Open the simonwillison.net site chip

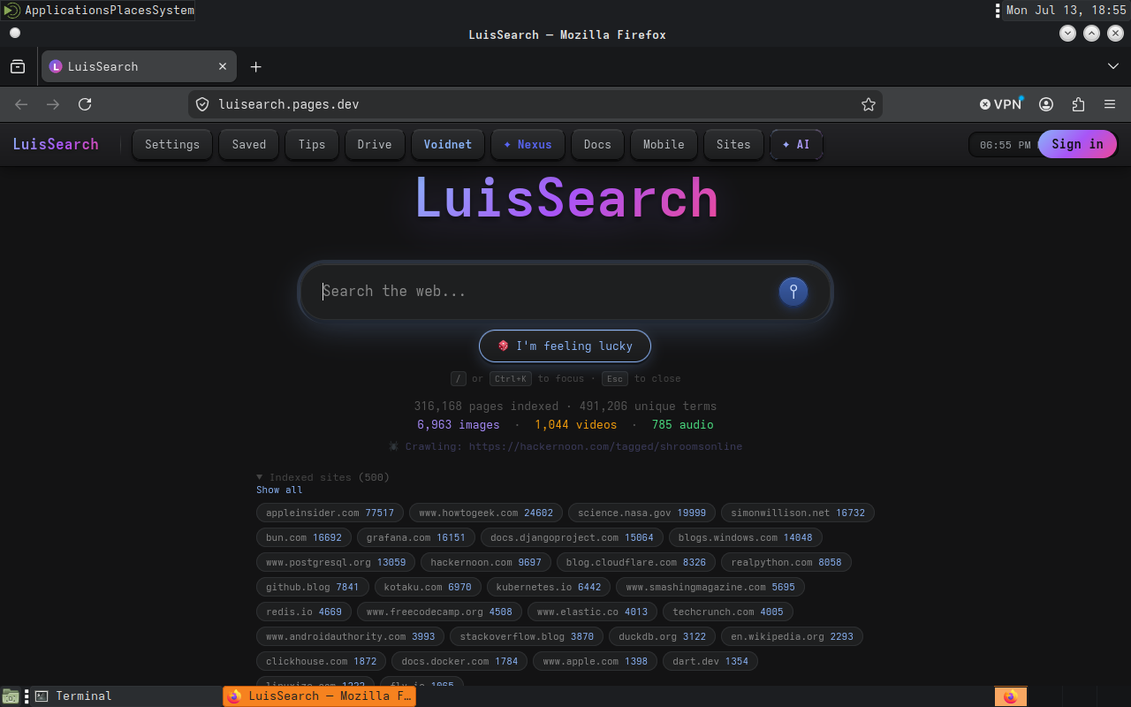(798, 513)
